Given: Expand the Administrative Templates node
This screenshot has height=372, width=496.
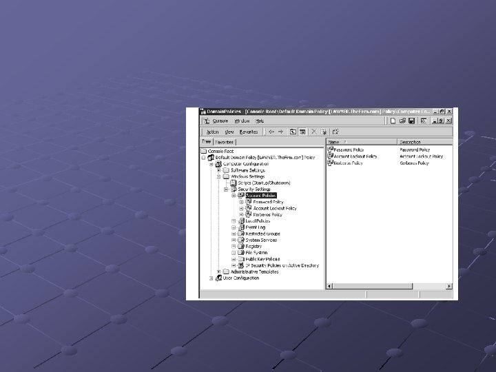Looking at the screenshot, I should point(218,271).
